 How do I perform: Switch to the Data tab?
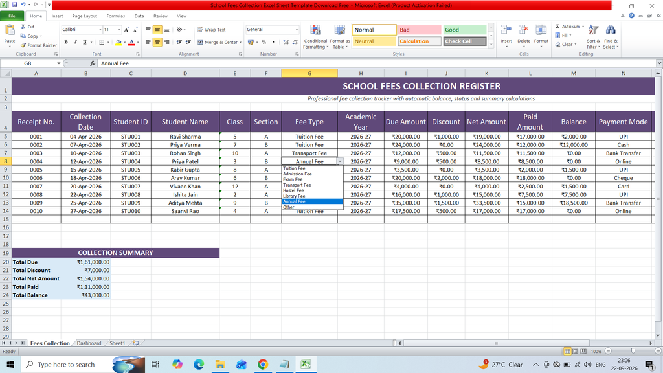[139, 16]
